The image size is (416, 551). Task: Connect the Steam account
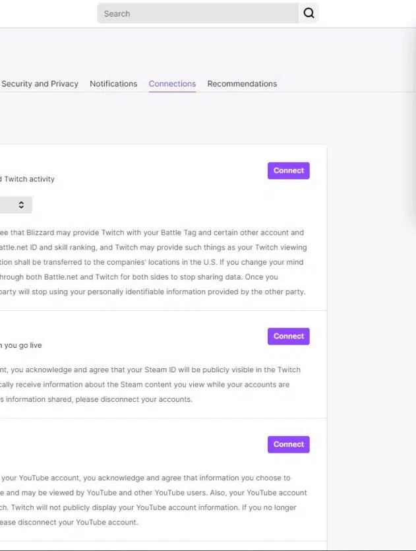pyautogui.click(x=289, y=337)
